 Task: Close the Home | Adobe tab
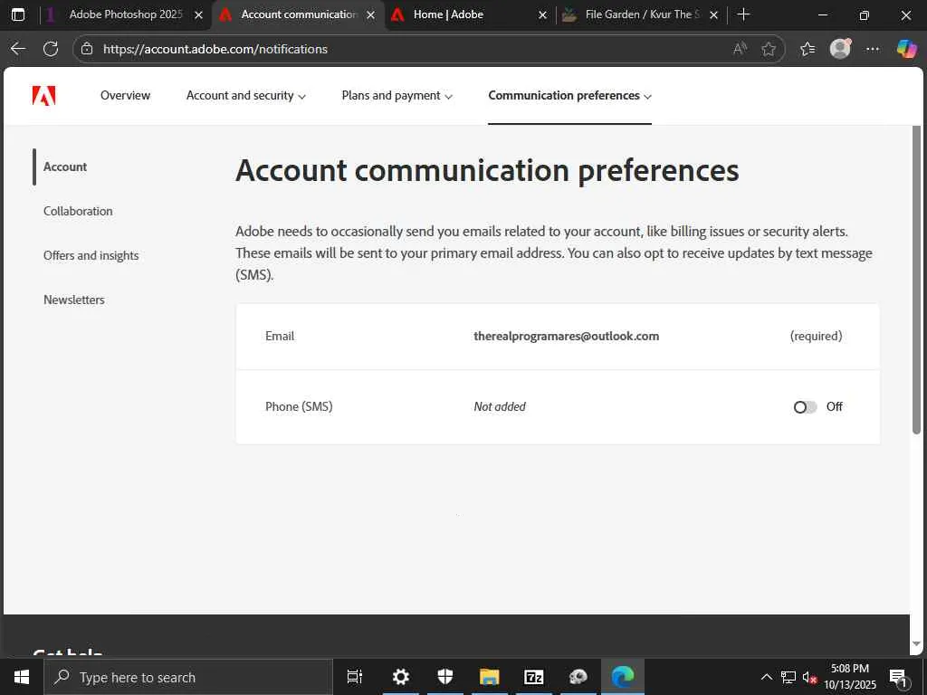click(x=543, y=14)
